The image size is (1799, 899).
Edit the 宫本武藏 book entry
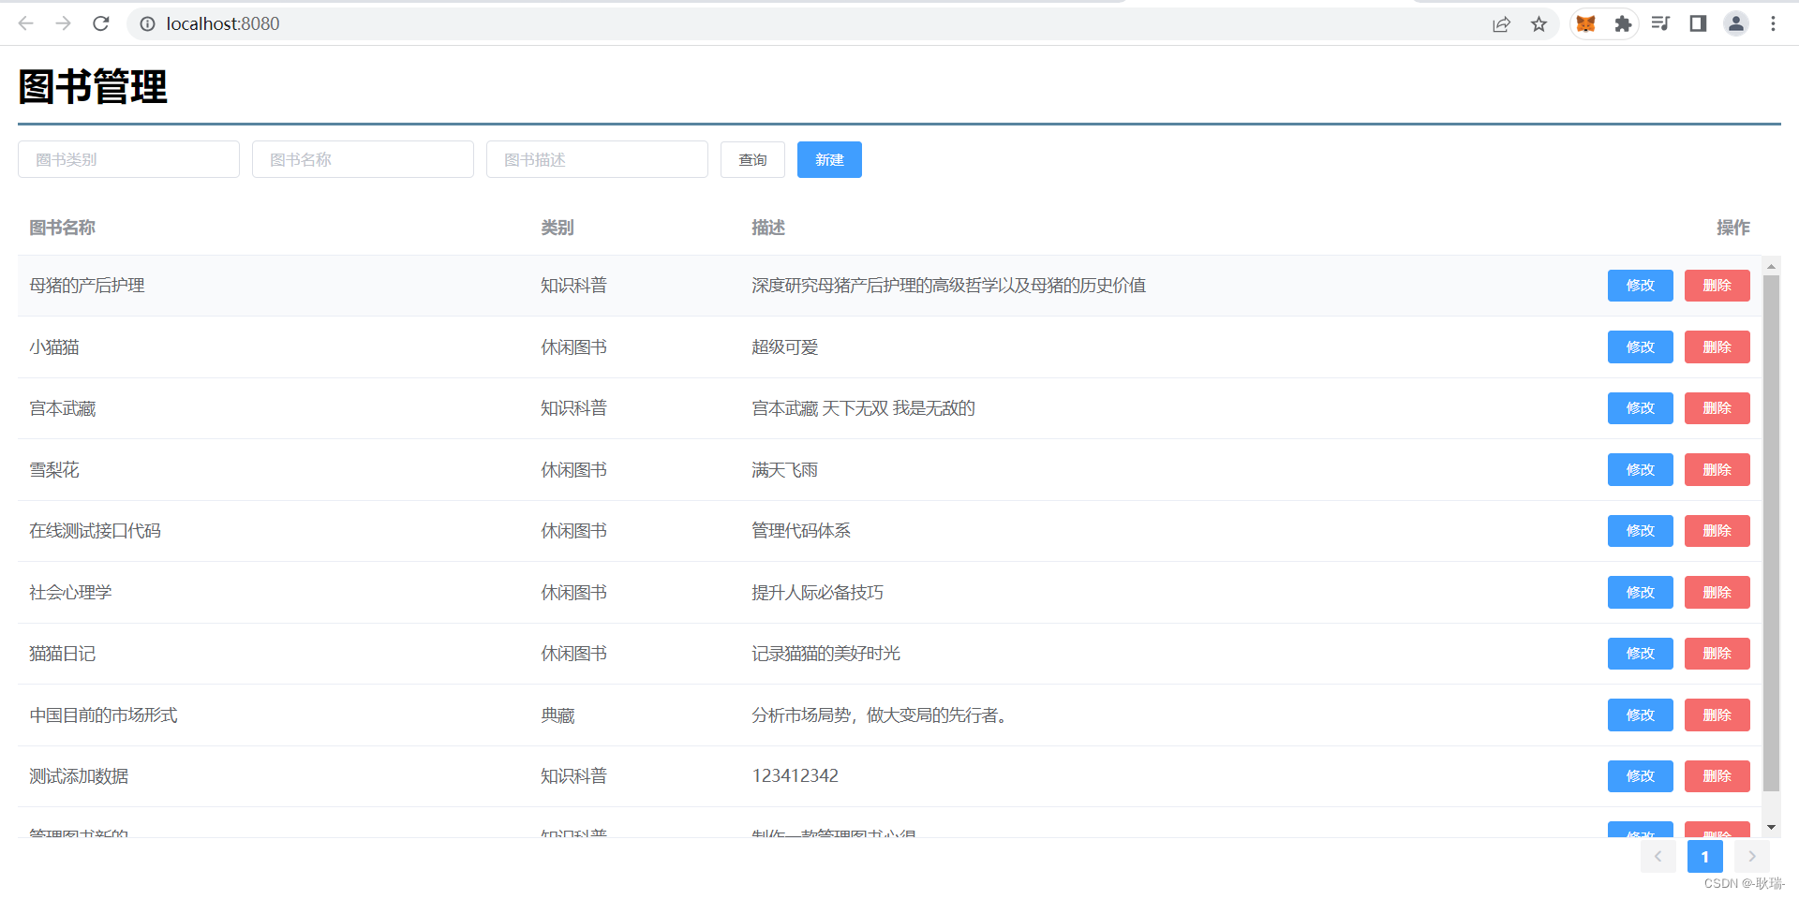(1640, 408)
